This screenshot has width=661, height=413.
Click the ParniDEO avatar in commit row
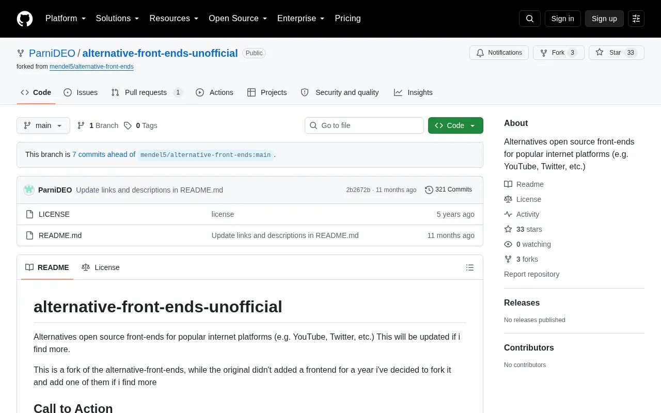[x=29, y=190]
